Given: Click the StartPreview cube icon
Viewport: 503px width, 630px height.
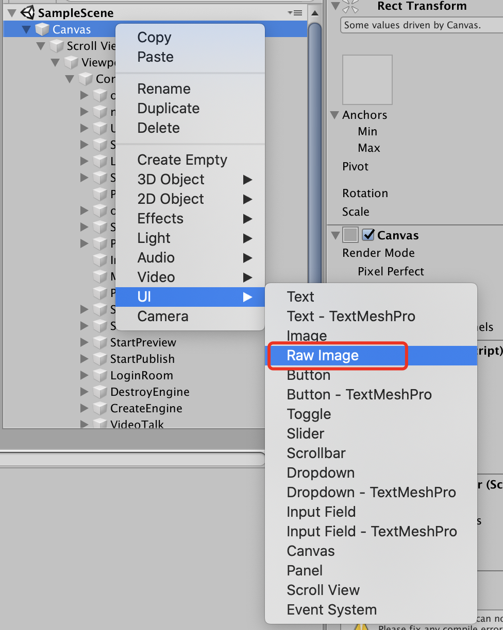Looking at the screenshot, I should [x=100, y=343].
